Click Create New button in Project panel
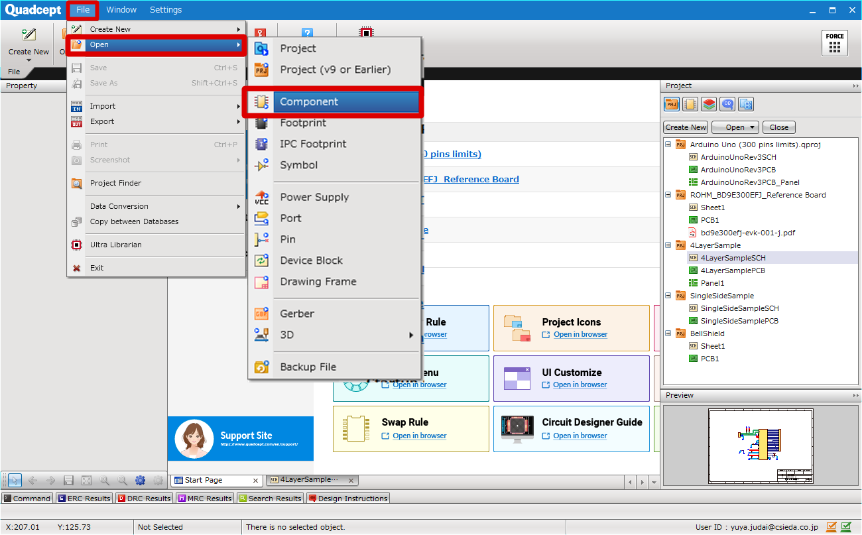The width and height of the screenshot is (862, 535). 686,127
